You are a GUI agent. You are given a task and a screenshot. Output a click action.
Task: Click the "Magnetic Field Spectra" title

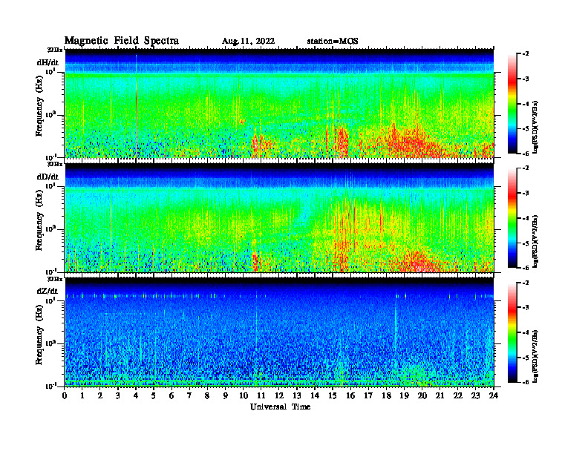[x=122, y=41]
